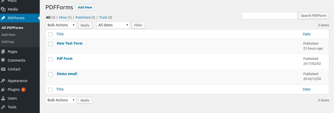Show the Trash filter view
The width and height of the screenshot is (334, 113).
103,18
